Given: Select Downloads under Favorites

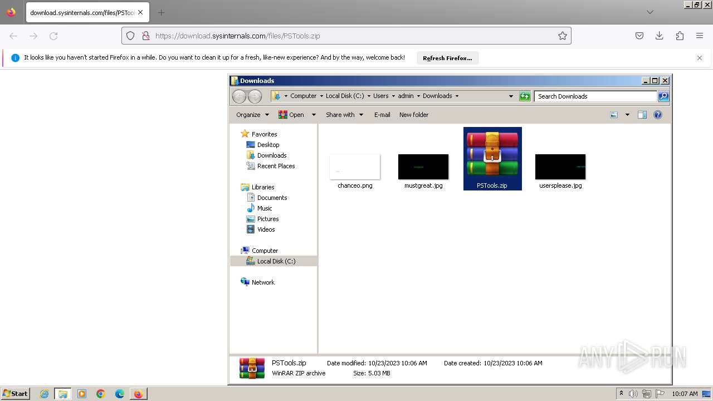Looking at the screenshot, I should (x=272, y=155).
